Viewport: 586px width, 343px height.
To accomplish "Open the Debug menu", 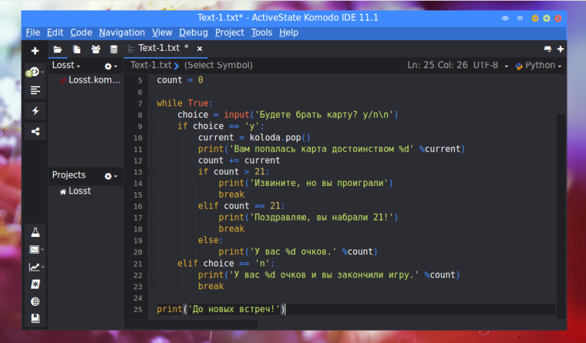I will pos(193,32).
